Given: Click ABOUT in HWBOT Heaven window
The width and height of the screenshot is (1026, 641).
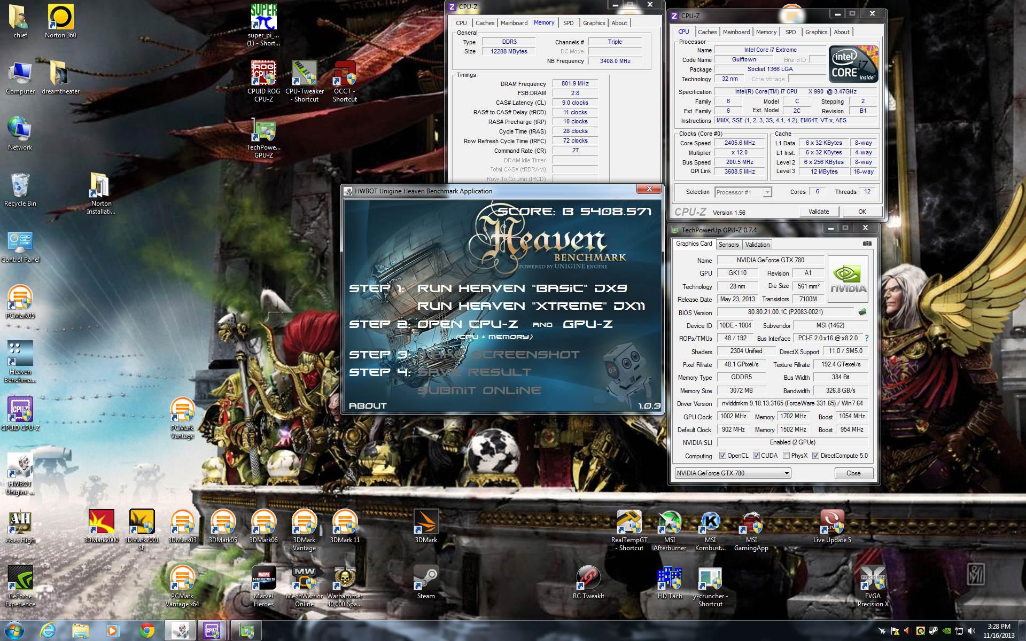Looking at the screenshot, I should (x=368, y=406).
